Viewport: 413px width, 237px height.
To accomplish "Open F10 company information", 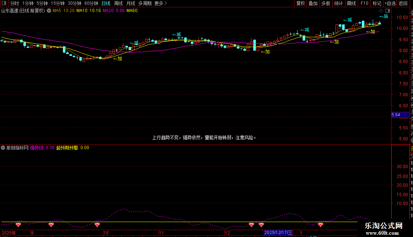I will pyautogui.click(x=364, y=3).
